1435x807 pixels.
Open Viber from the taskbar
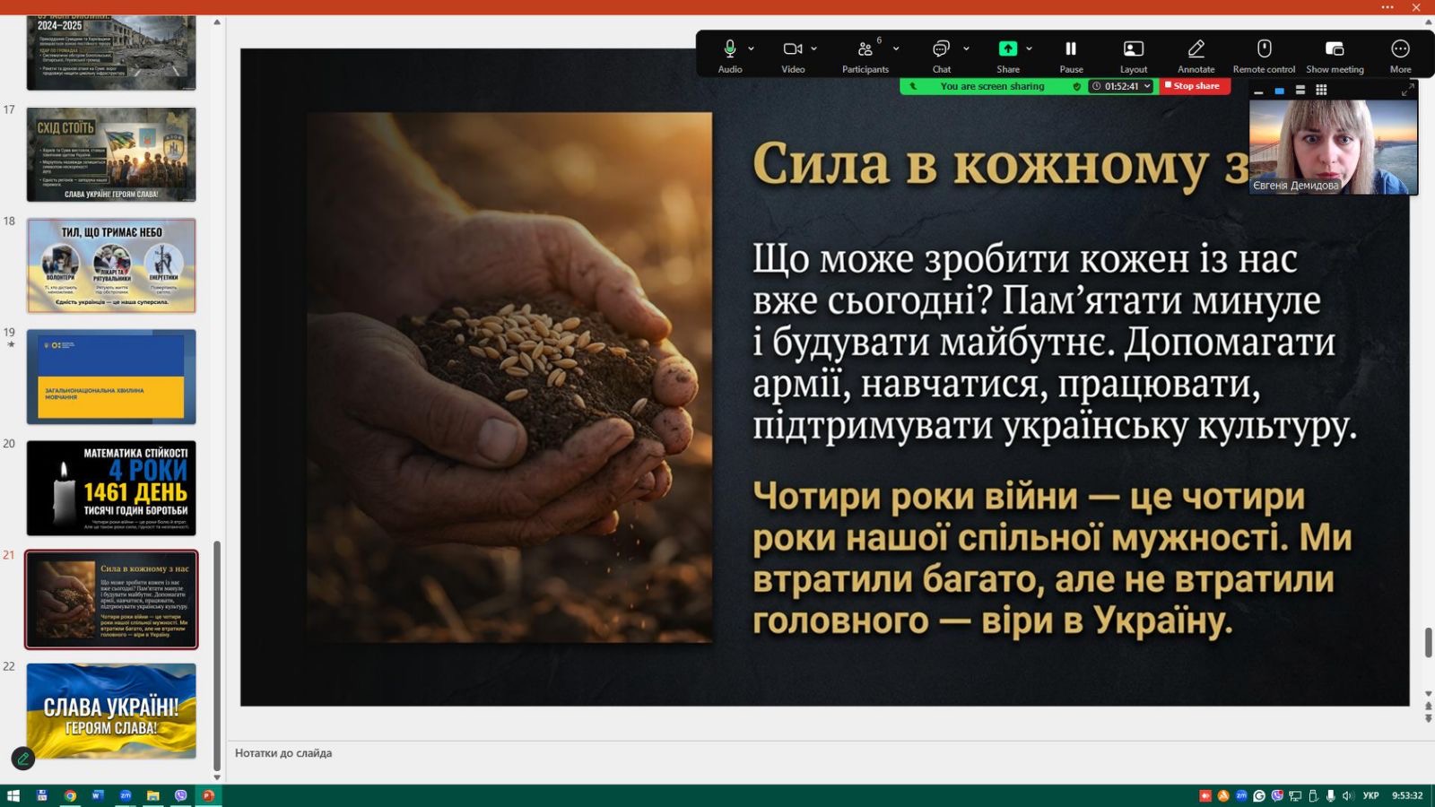click(181, 795)
